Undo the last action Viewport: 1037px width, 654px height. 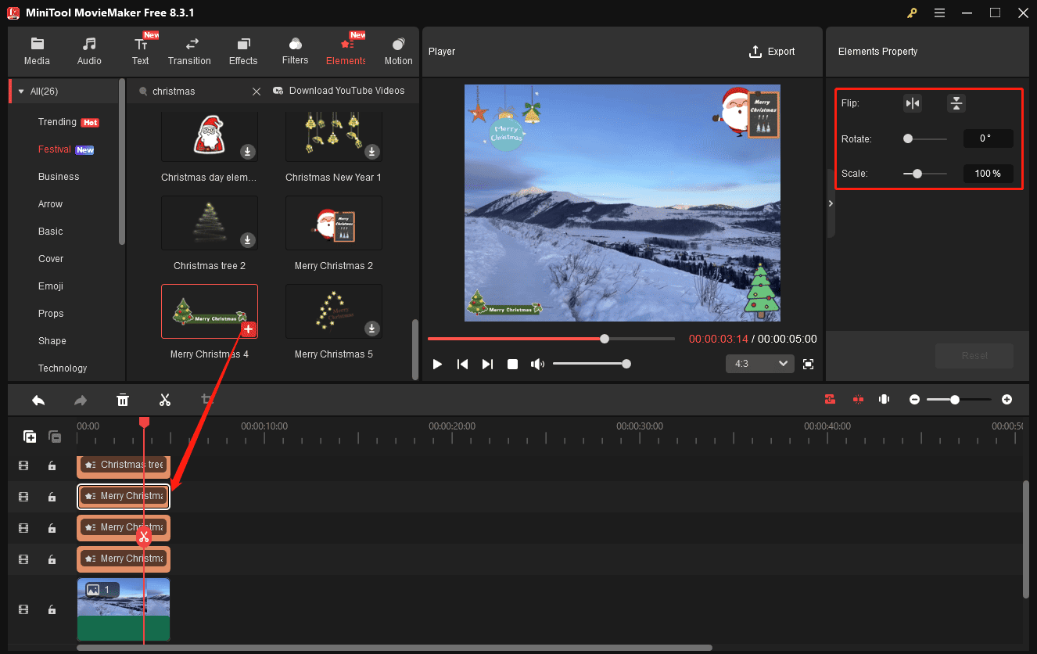pyautogui.click(x=38, y=400)
